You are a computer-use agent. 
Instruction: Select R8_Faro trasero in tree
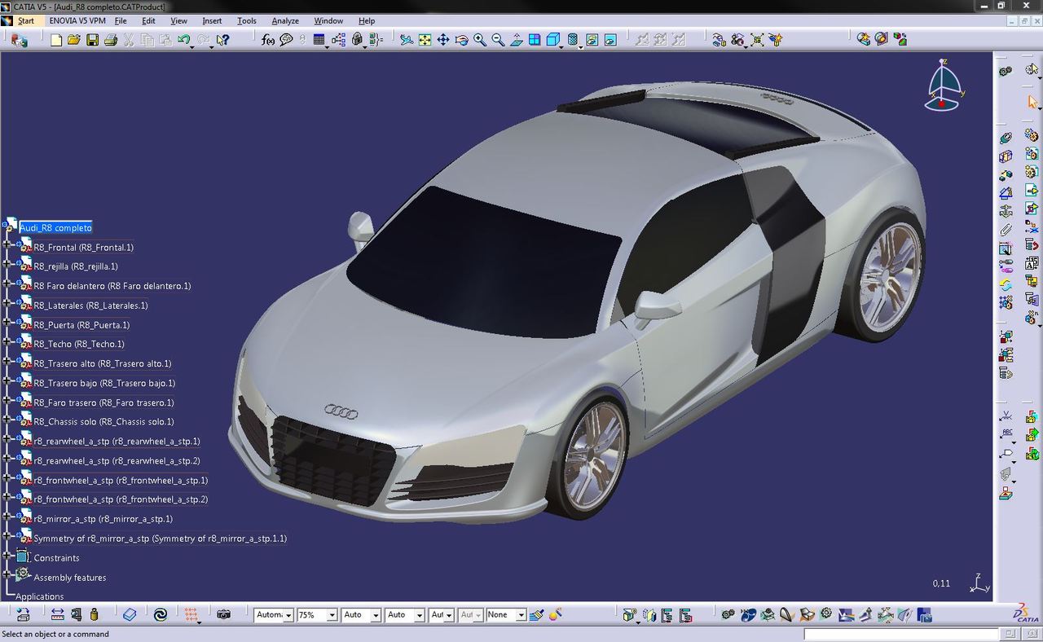(x=104, y=402)
